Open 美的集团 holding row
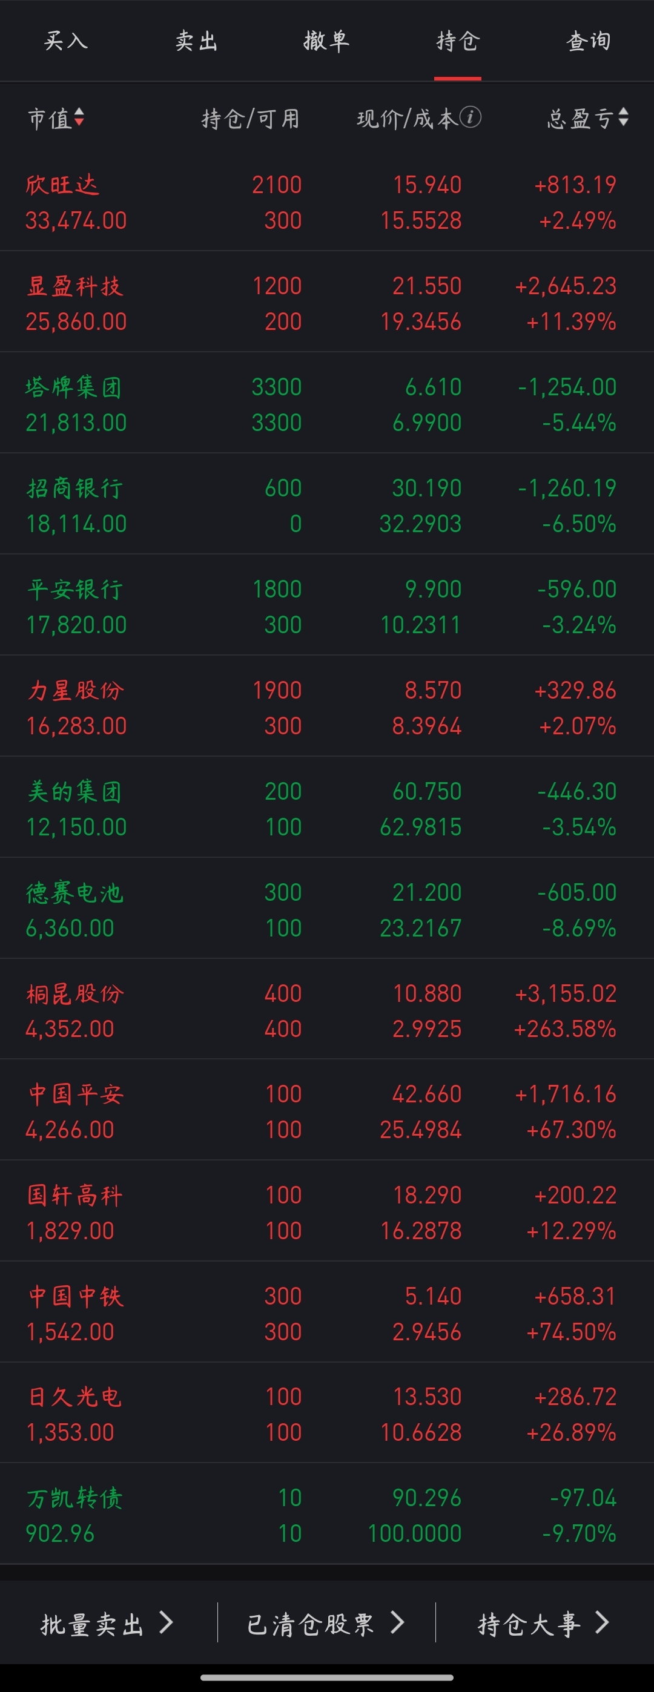Image resolution: width=654 pixels, height=1692 pixels. coord(326,809)
